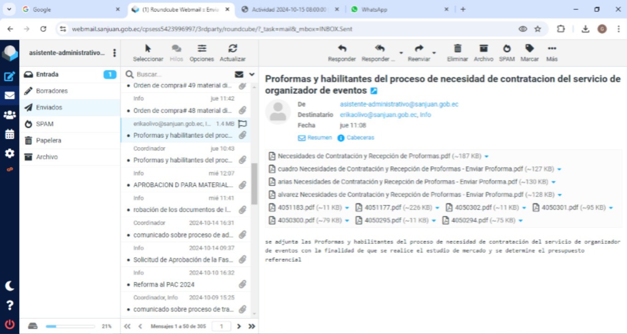Screen dimensions: 627x334
Task: Bookmark this page with star icon
Action: pyautogui.click(x=537, y=28)
